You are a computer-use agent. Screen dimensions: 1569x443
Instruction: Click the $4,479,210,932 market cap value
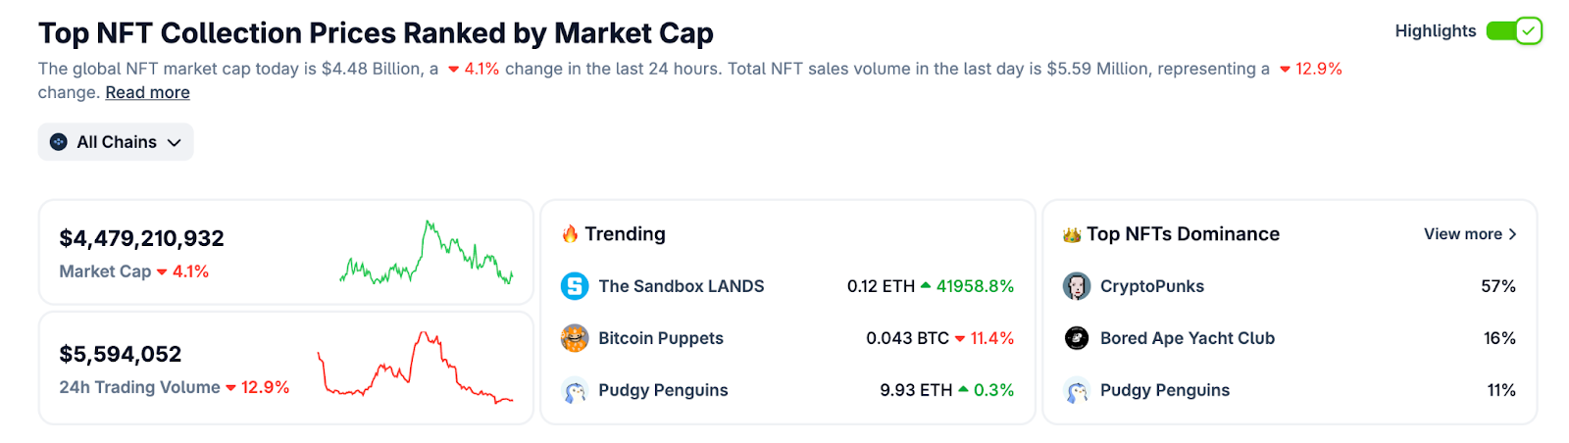click(141, 238)
